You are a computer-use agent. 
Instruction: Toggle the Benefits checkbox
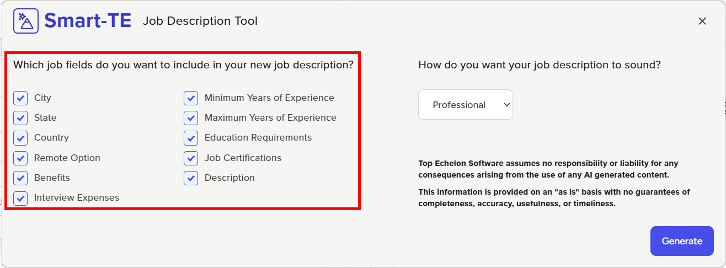coord(20,178)
